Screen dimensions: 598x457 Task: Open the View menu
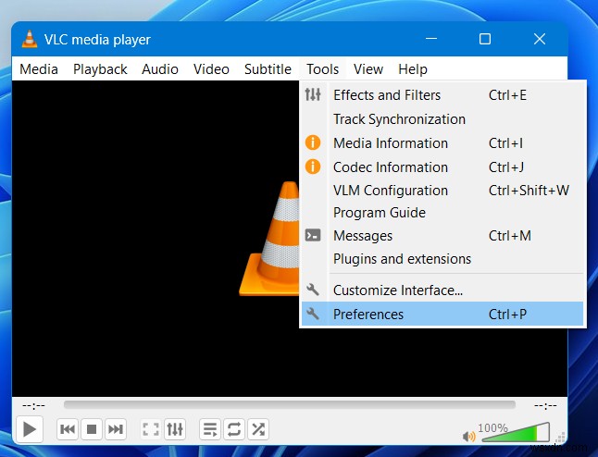(368, 69)
